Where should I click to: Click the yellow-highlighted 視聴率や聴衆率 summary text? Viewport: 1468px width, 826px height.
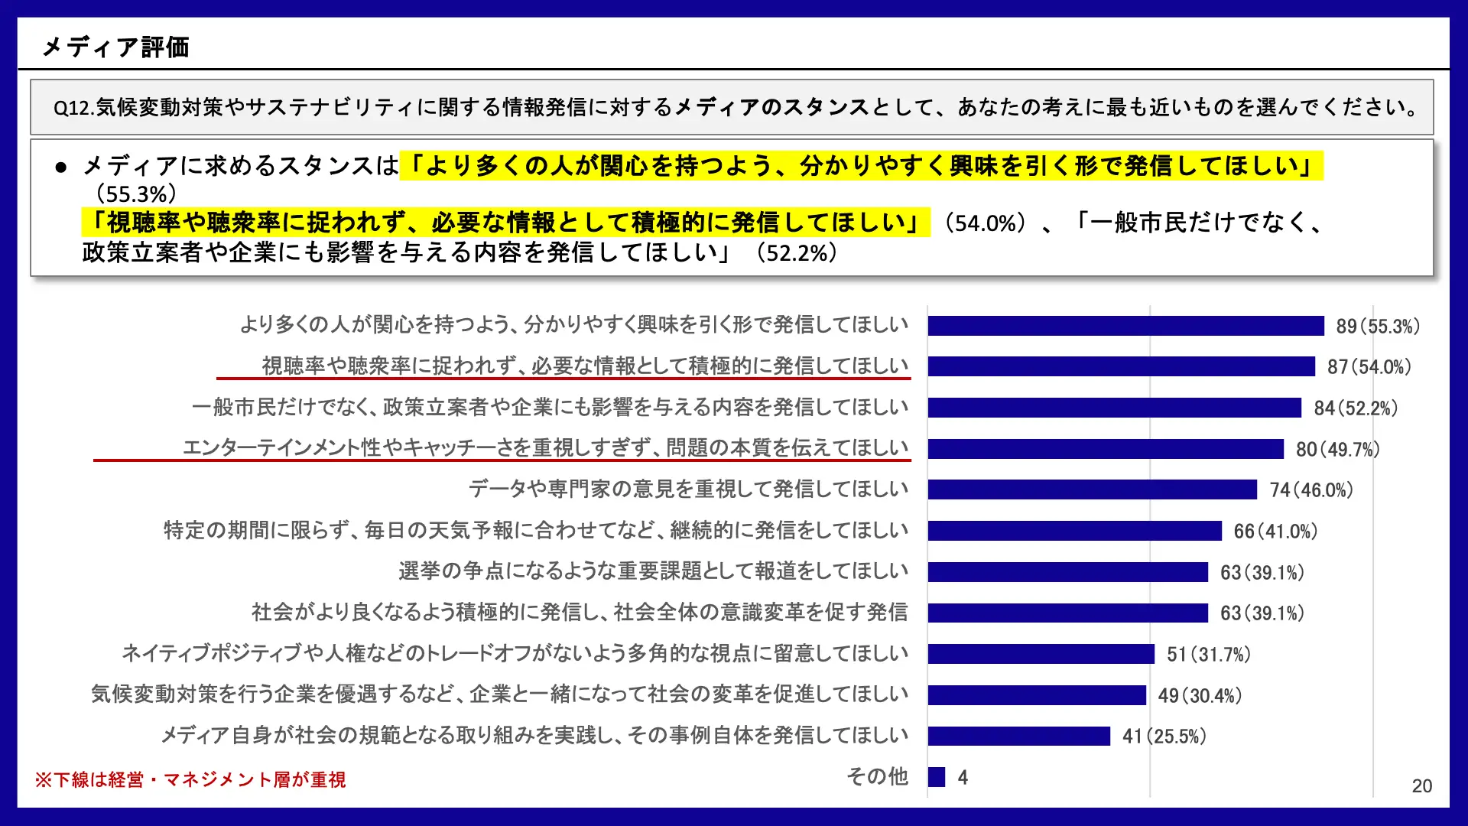click(505, 223)
